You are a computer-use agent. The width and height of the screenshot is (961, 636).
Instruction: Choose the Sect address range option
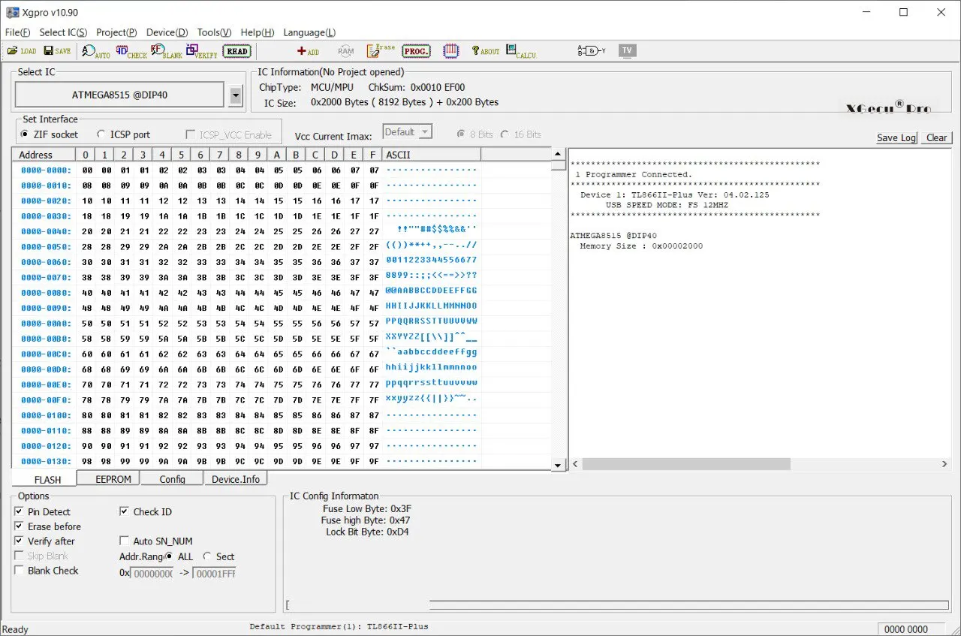(207, 556)
